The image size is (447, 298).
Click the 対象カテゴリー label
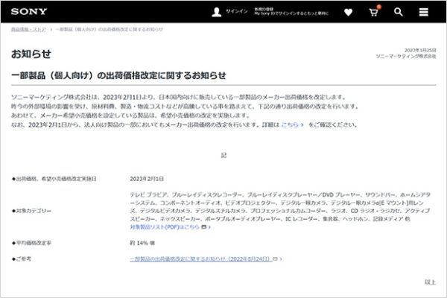pyautogui.click(x=31, y=211)
